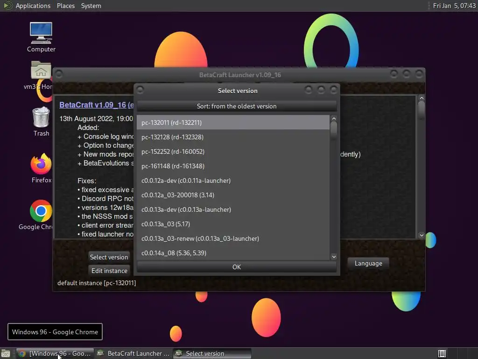Click Select version button in launcher
Viewport: 478px width, 359px height.
(109, 257)
